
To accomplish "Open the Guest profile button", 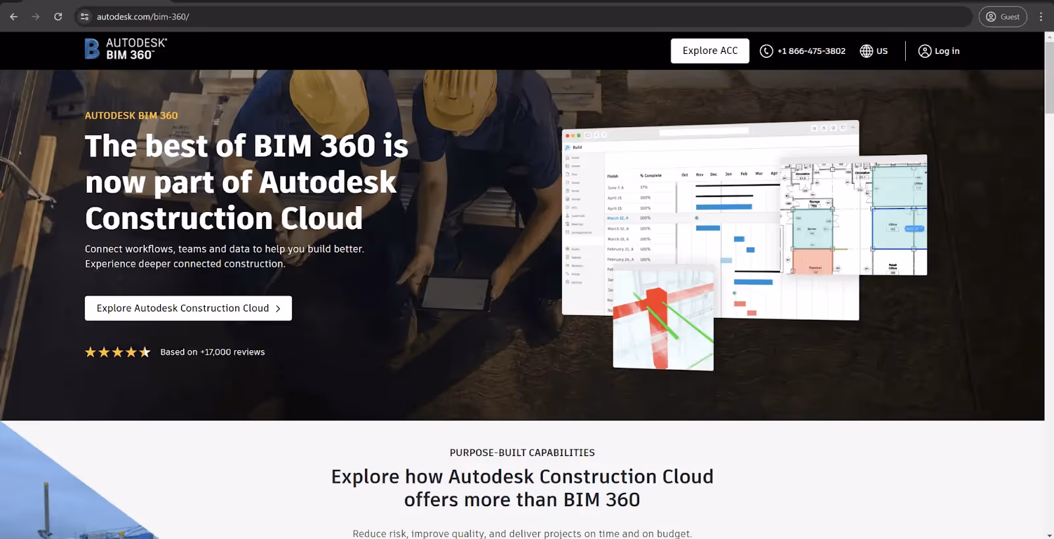I will tap(1003, 16).
